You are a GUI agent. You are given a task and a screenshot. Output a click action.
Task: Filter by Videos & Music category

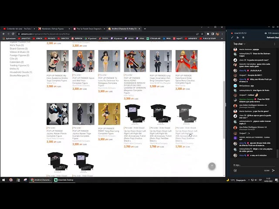coord(19,52)
